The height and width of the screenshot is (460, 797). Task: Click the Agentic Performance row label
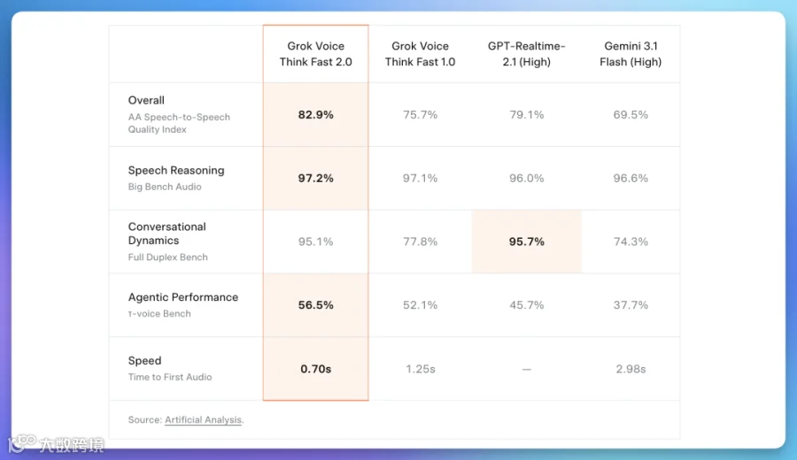(183, 297)
